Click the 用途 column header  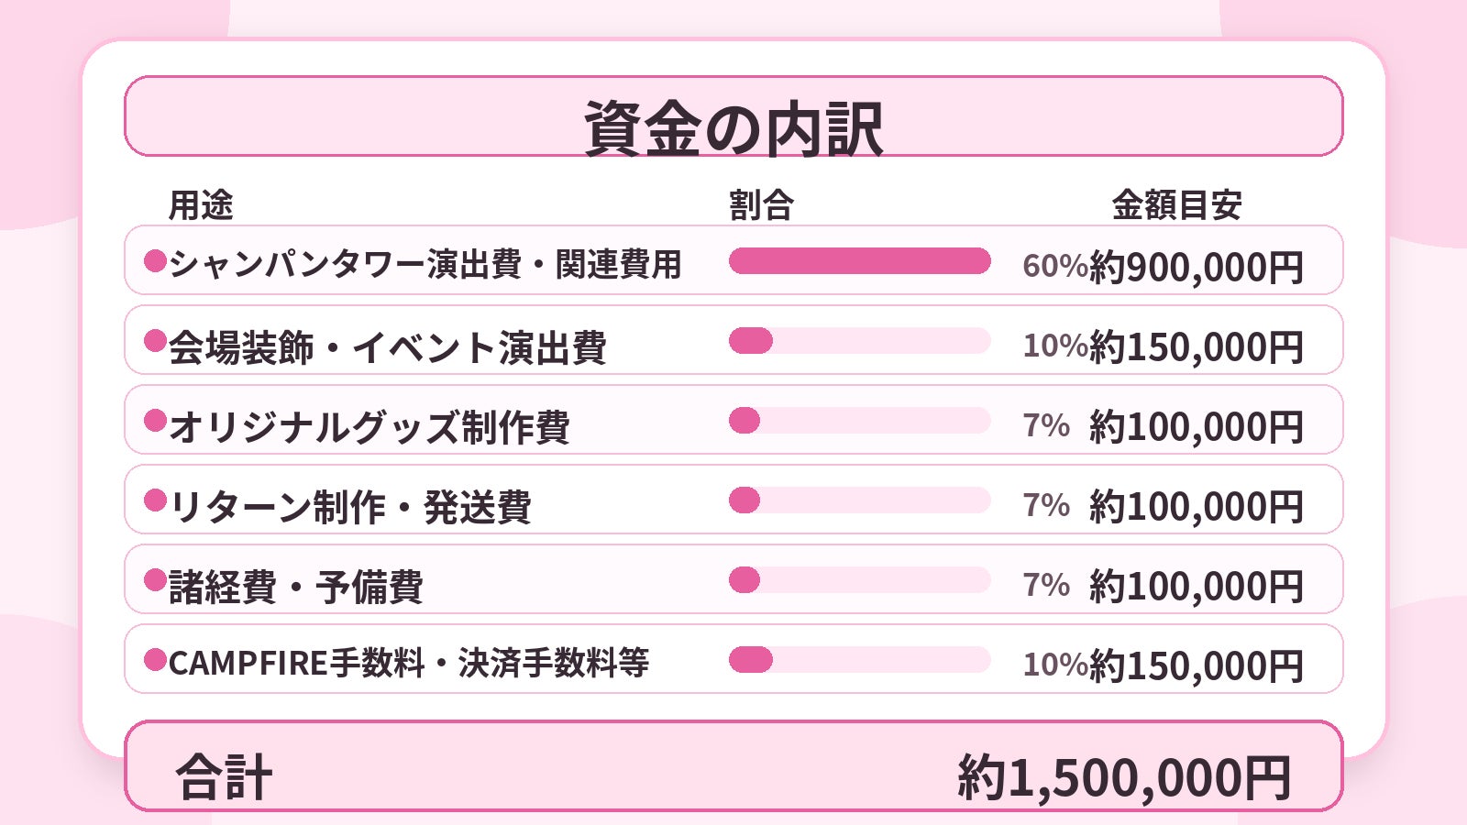[201, 205]
